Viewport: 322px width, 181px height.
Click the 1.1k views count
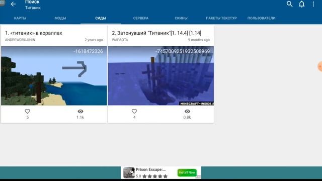pyautogui.click(x=80, y=117)
